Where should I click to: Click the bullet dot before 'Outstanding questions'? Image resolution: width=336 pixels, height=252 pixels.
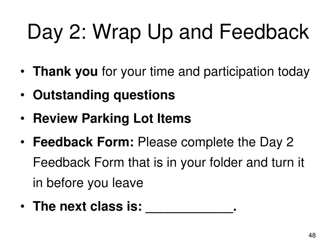point(22,95)
